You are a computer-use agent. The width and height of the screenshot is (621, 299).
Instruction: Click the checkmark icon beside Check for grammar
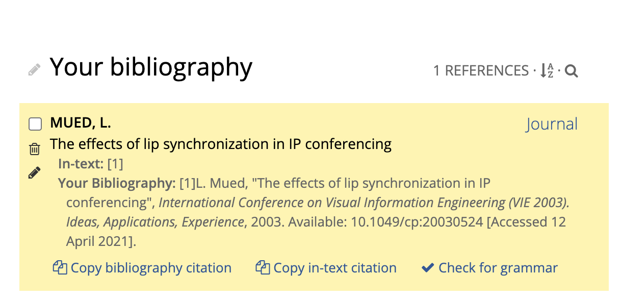click(x=428, y=267)
